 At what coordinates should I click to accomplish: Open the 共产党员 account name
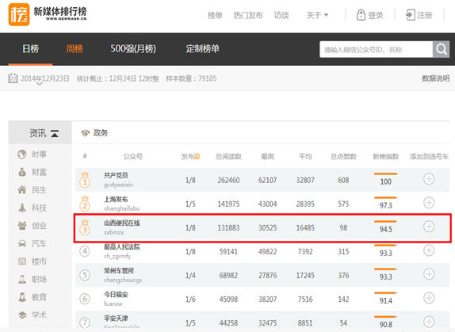[116, 175]
